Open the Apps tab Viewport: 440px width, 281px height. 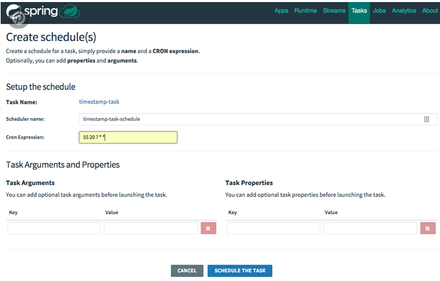tap(281, 11)
